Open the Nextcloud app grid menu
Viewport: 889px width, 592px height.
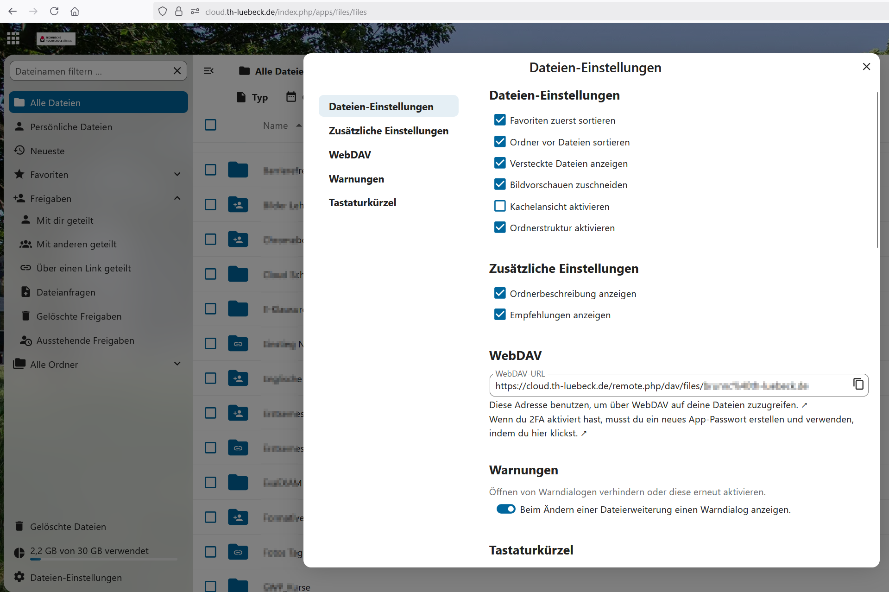coord(13,38)
